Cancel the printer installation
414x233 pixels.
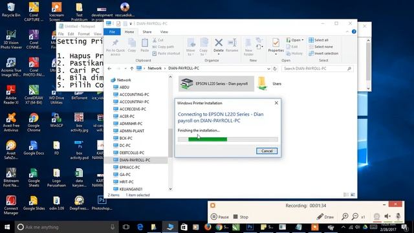coord(267,151)
